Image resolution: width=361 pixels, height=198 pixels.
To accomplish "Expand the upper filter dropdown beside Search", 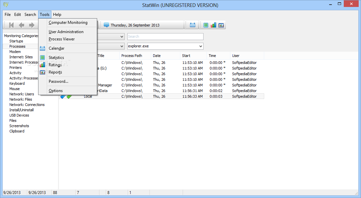I will point(122,36).
